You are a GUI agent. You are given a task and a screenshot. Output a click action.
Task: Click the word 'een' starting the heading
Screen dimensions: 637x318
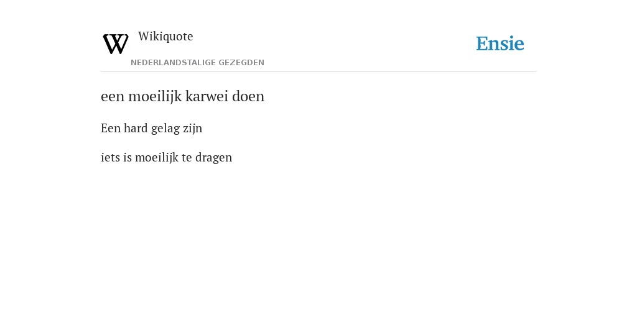point(113,98)
